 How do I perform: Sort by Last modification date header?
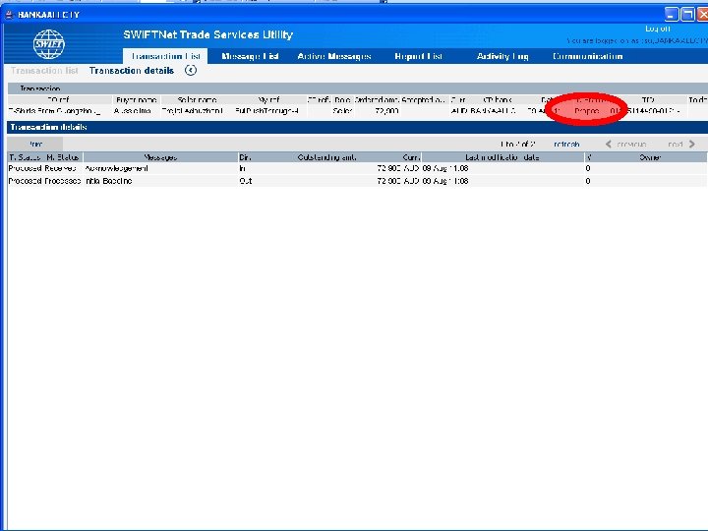pos(502,157)
